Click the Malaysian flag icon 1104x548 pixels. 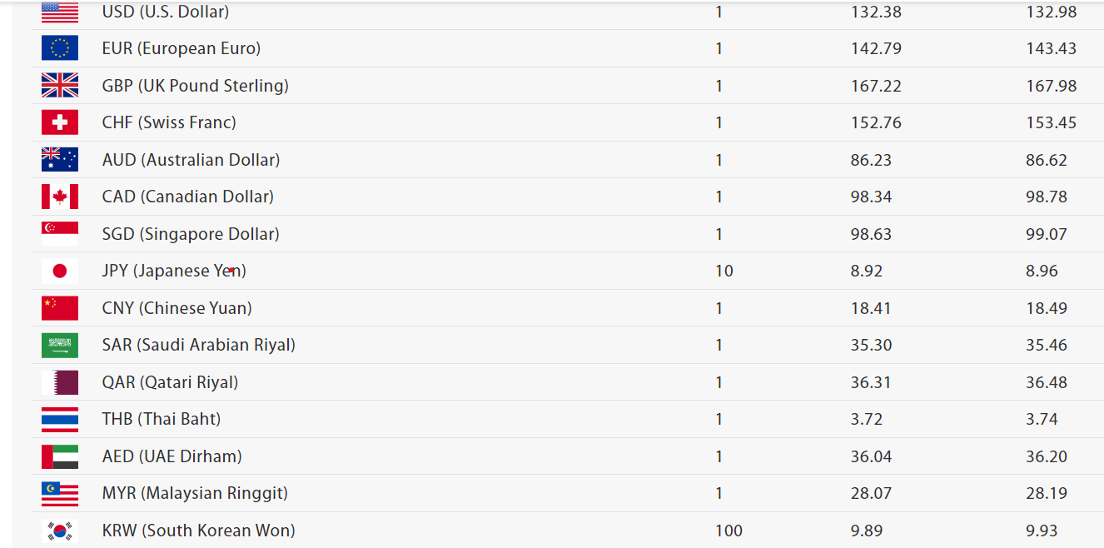(60, 493)
